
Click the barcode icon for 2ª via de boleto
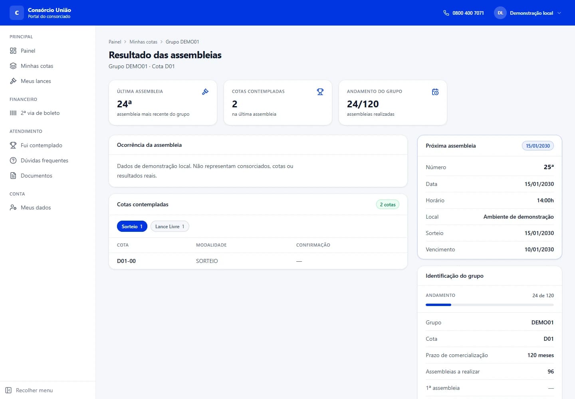click(13, 113)
